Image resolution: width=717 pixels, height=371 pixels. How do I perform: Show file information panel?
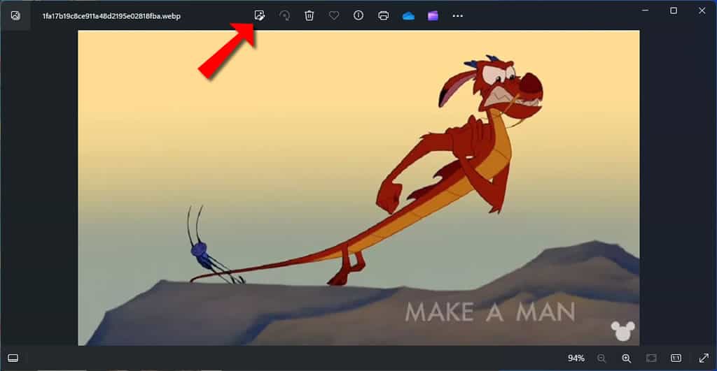click(x=358, y=15)
